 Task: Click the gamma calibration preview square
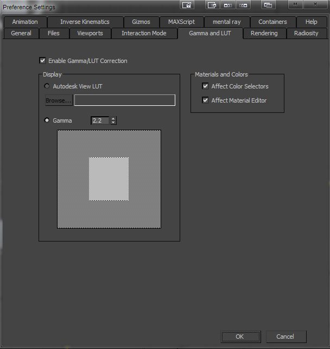tap(109, 179)
